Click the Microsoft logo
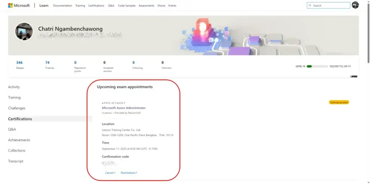This screenshot has height=184, width=370. [19, 5]
